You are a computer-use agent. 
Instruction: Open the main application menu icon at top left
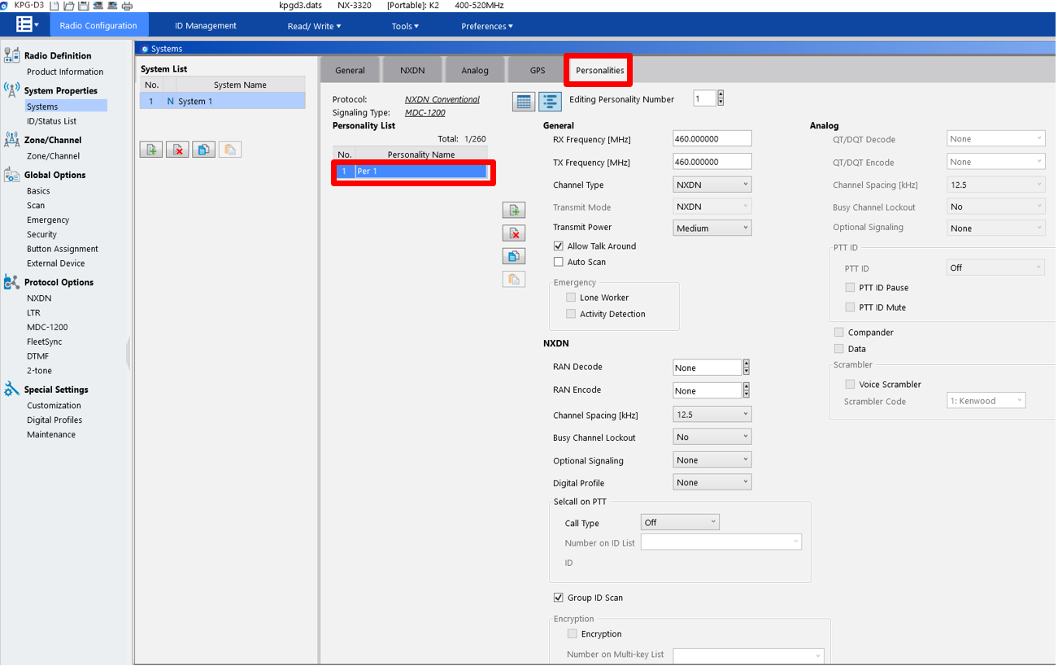tap(25, 25)
